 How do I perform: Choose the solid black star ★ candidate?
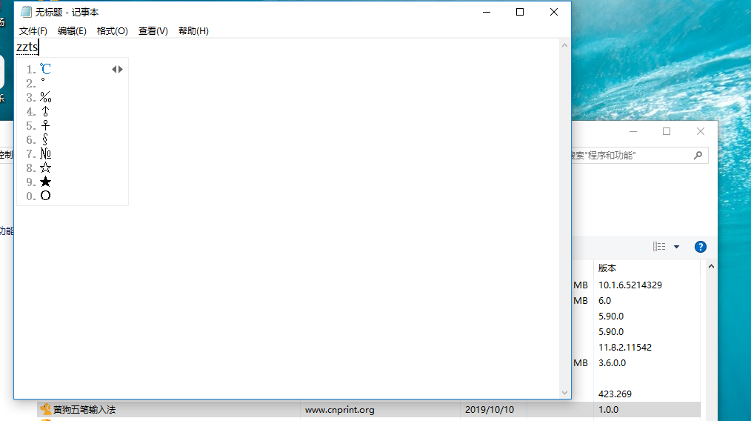click(x=45, y=182)
